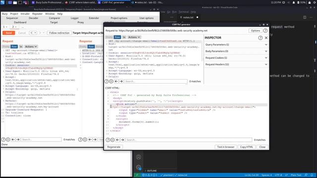This screenshot has width=317, height=178.
Task: Switch CSRF PoC request view to Pretty
Action: point(109,37)
